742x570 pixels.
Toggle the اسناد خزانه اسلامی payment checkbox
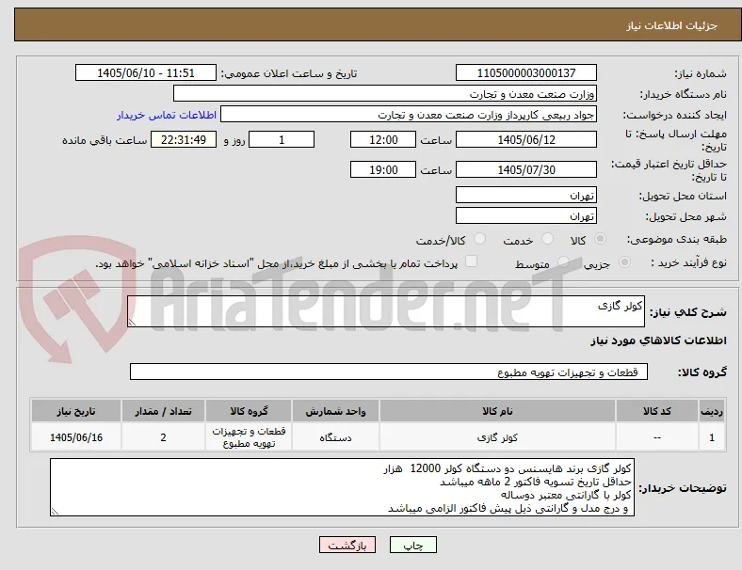[472, 261]
